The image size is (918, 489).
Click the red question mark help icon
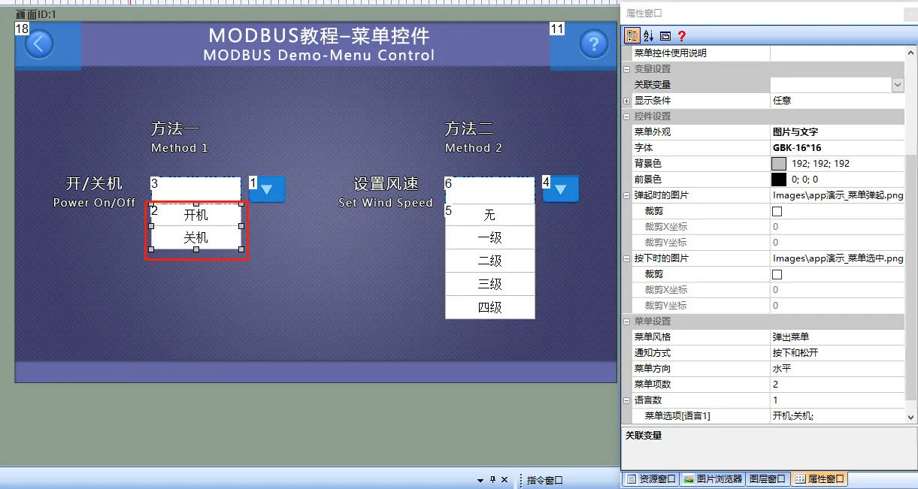coord(682,35)
